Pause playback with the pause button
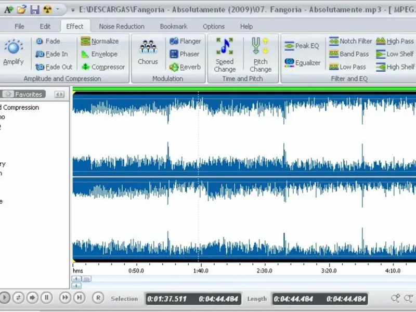This screenshot has width=416, height=312. click(46, 297)
